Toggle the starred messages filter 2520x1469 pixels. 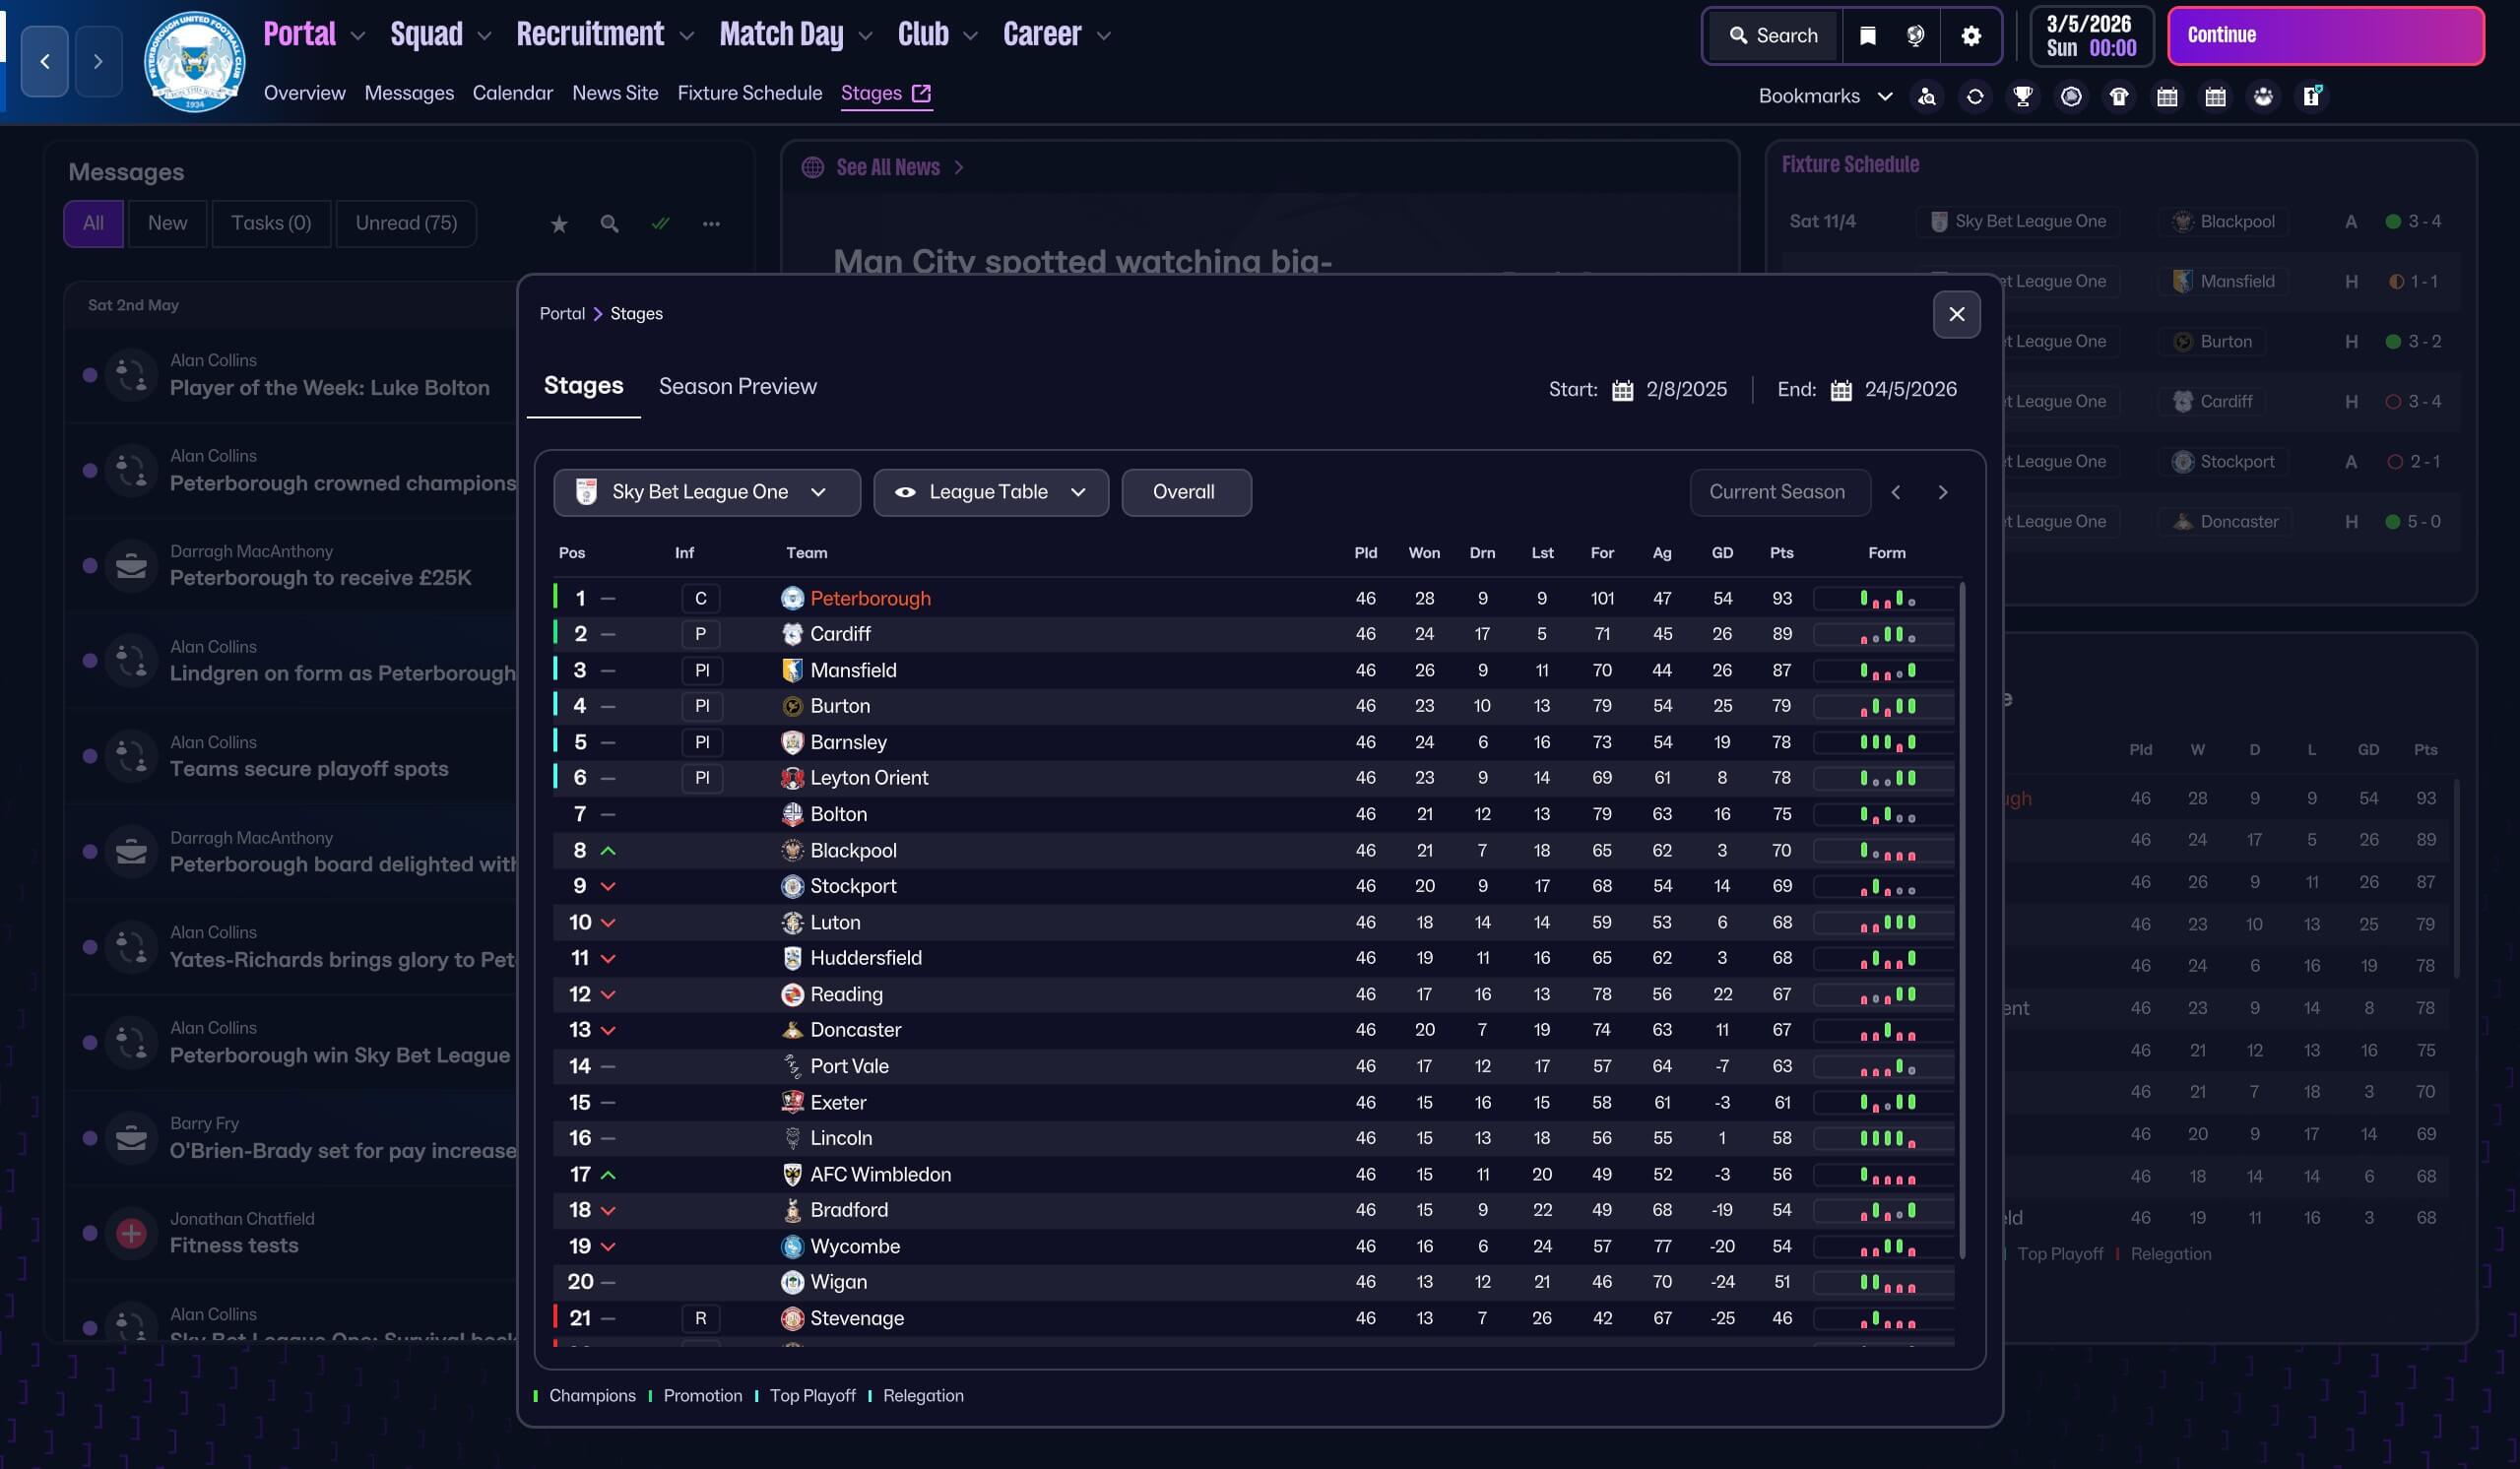click(559, 224)
